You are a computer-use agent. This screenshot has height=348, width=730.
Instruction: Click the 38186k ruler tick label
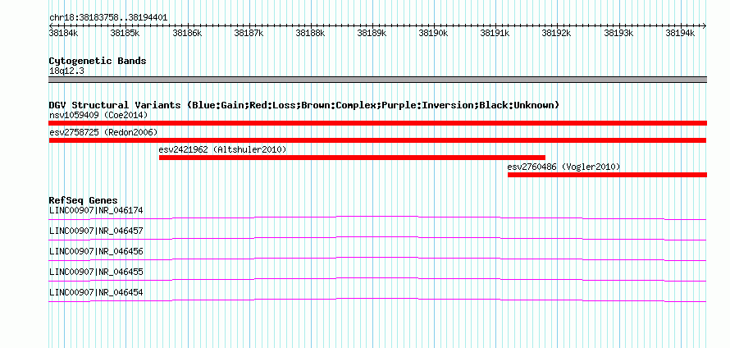187,33
